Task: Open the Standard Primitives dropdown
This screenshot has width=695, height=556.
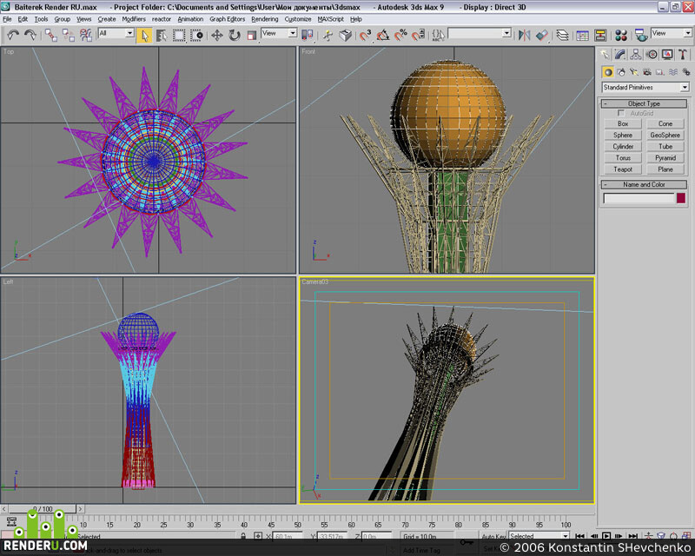Action: click(645, 88)
